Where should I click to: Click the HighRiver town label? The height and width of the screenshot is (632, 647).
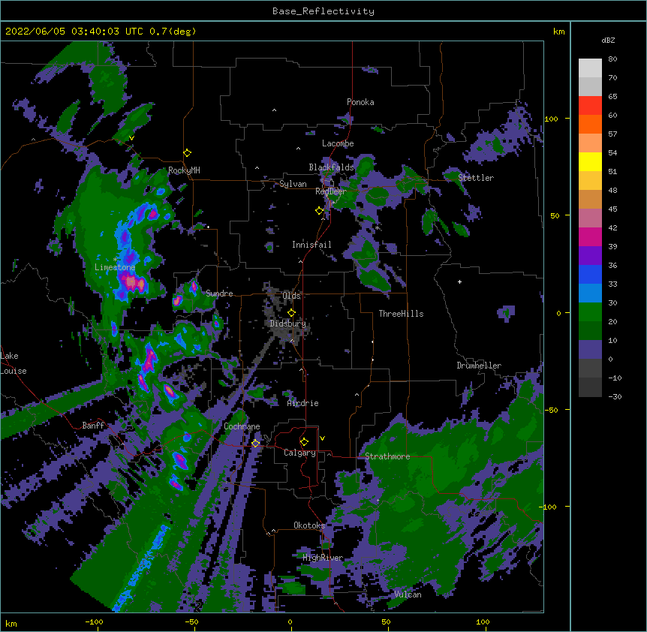[x=323, y=558]
